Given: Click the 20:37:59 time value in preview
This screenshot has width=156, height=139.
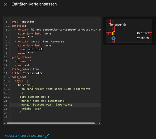Looking at the screenshot, I should [x=143, y=38].
